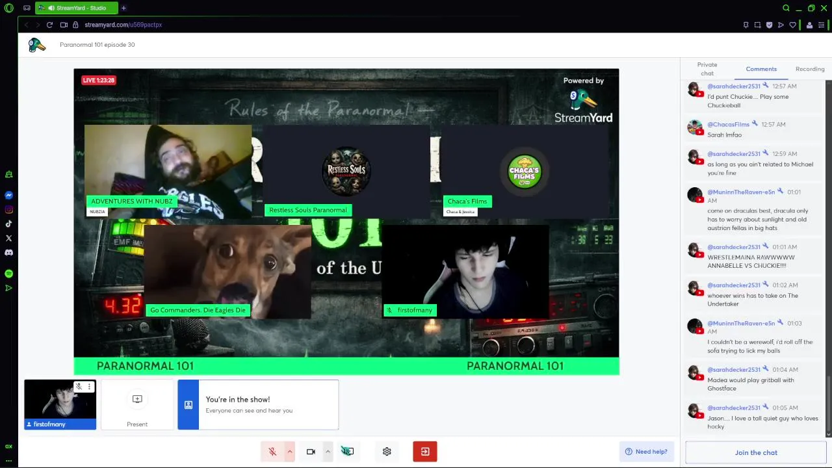The image size is (832, 468).
Task: Open the Easy setup sliders icon
Action: pyautogui.click(x=821, y=25)
